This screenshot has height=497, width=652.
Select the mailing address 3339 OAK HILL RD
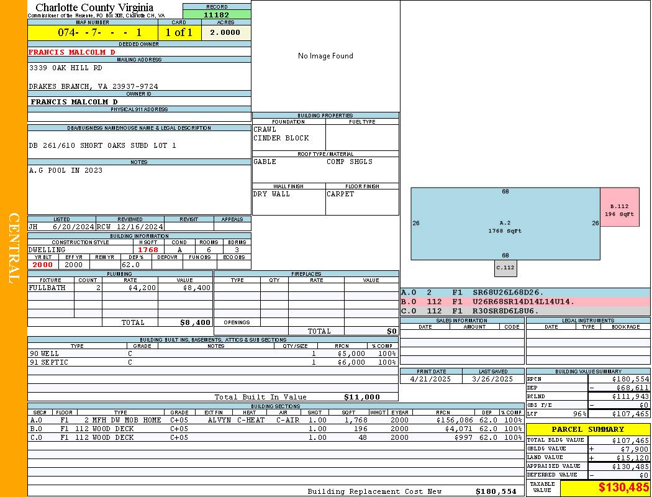click(x=66, y=68)
